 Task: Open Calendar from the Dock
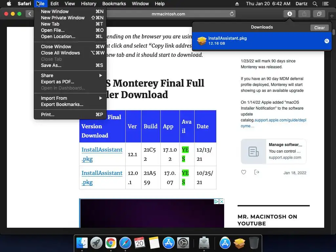click(x=139, y=243)
